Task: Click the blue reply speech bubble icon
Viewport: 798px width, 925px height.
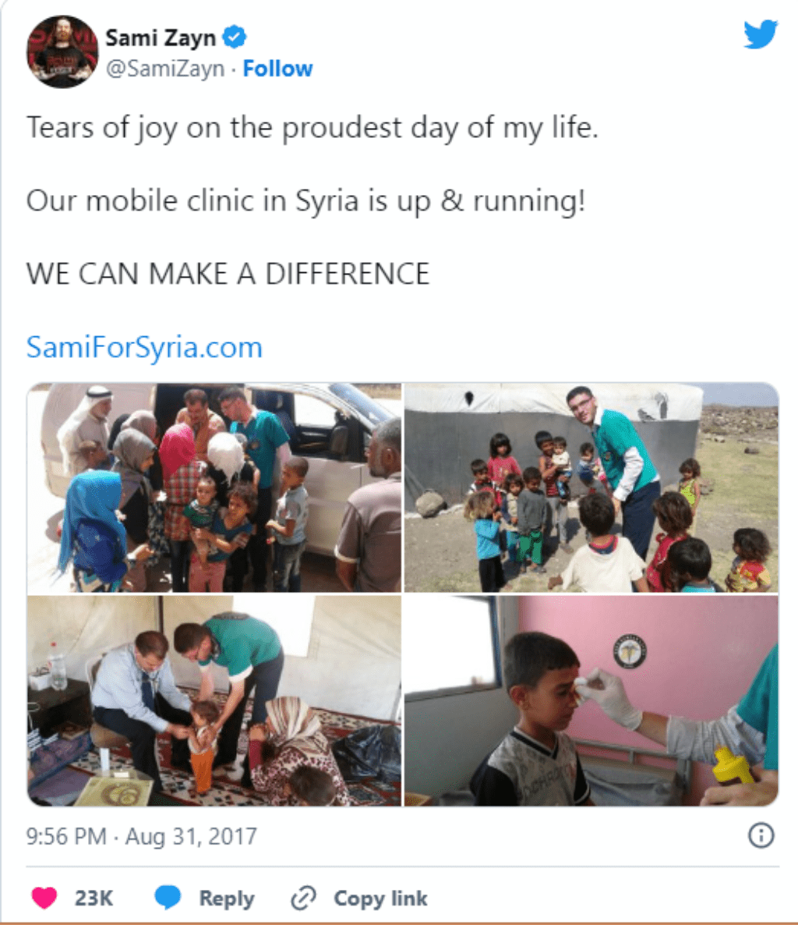Action: click(x=168, y=898)
